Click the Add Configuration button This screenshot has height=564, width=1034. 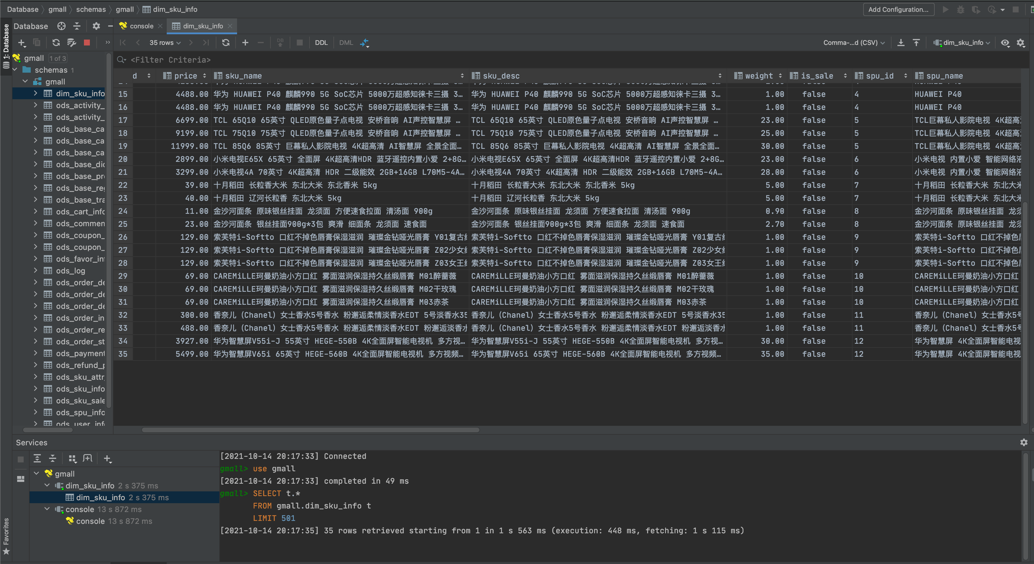point(898,9)
